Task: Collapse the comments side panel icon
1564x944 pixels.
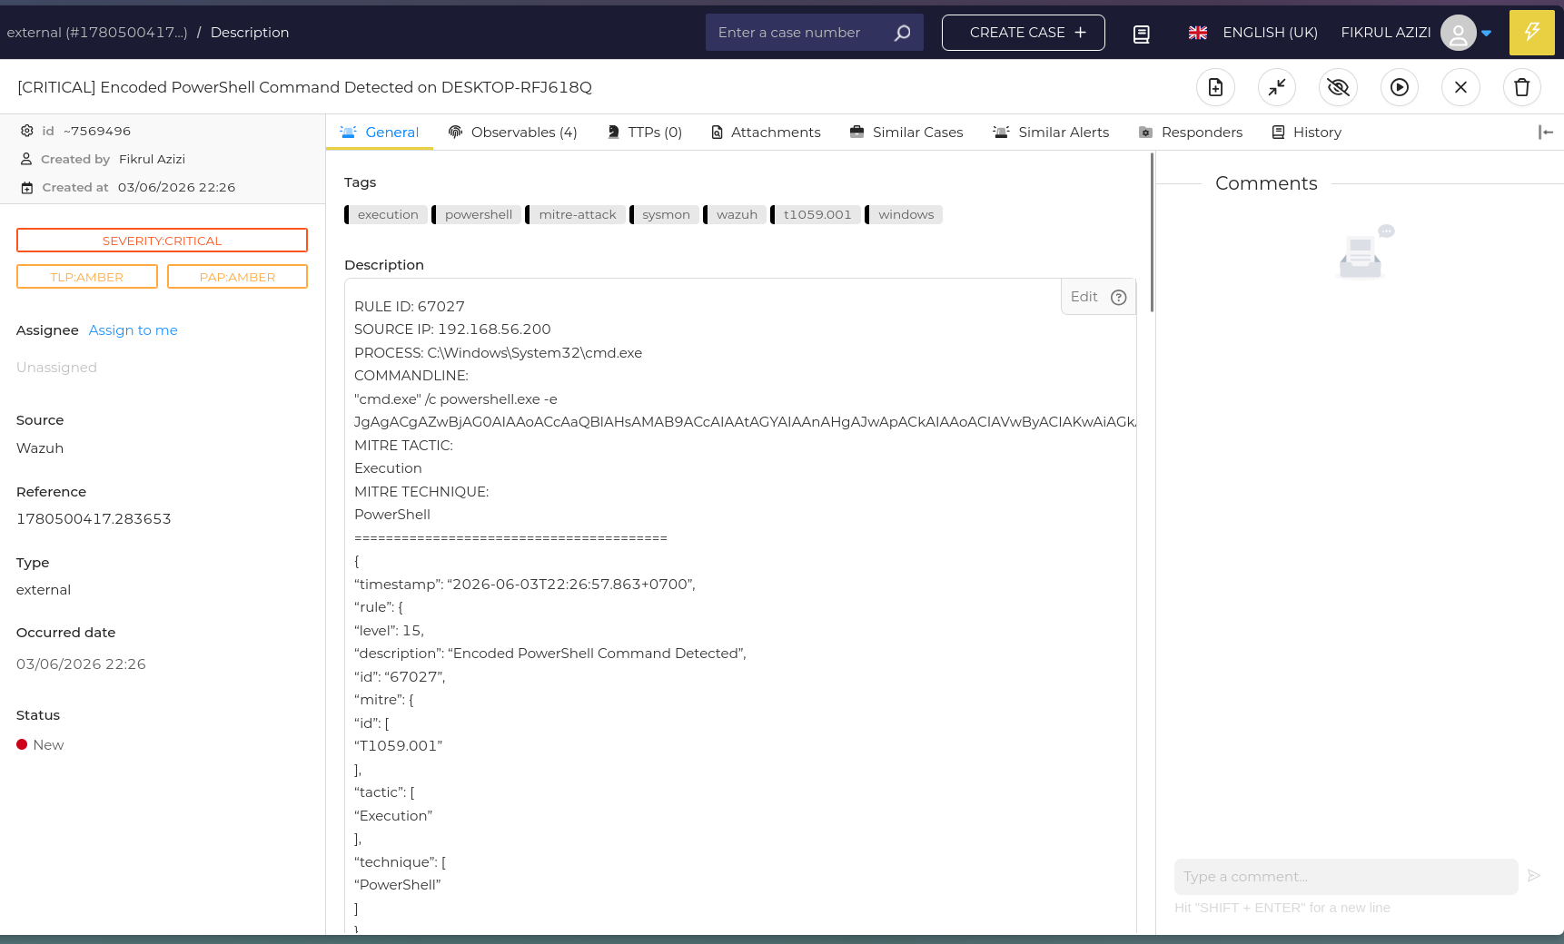Action: (x=1546, y=133)
